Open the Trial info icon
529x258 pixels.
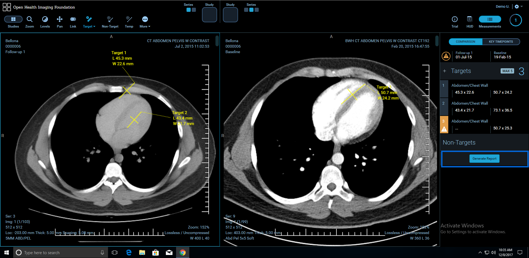[x=455, y=22]
